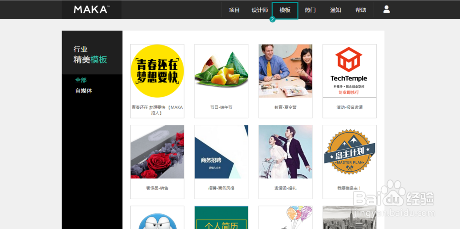Open the 通知 notifications menu

[x=335, y=10]
